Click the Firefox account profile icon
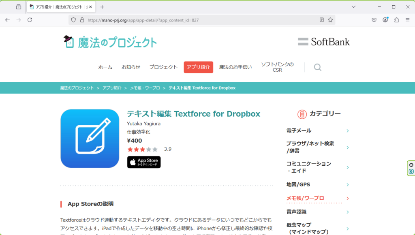Viewport: 415px width, 235px height. [385, 20]
